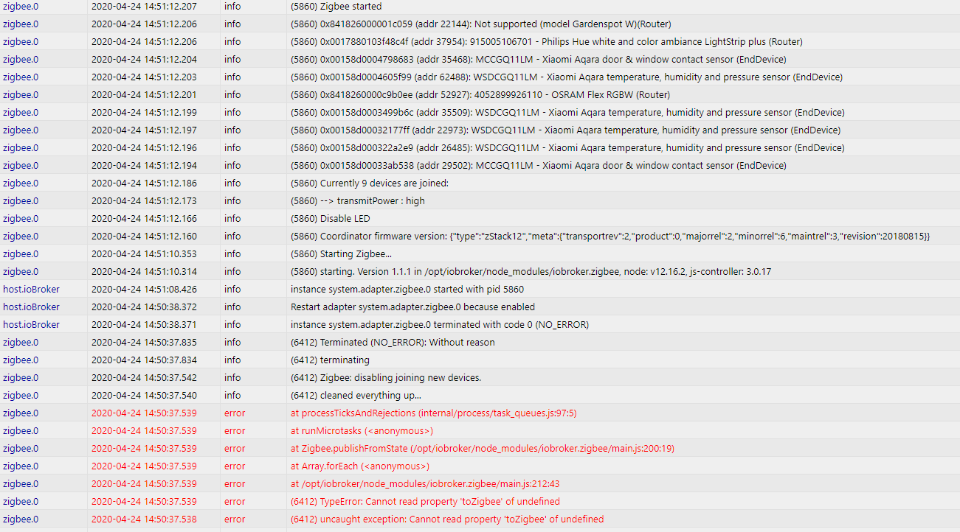Click host.ioBroker source at 14:51:08.426

click(31, 290)
